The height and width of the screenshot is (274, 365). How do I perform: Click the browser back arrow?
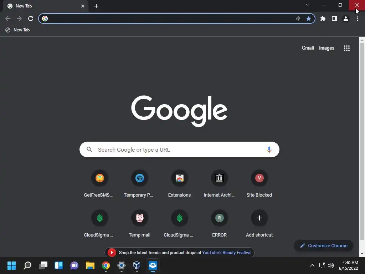(x=8, y=19)
